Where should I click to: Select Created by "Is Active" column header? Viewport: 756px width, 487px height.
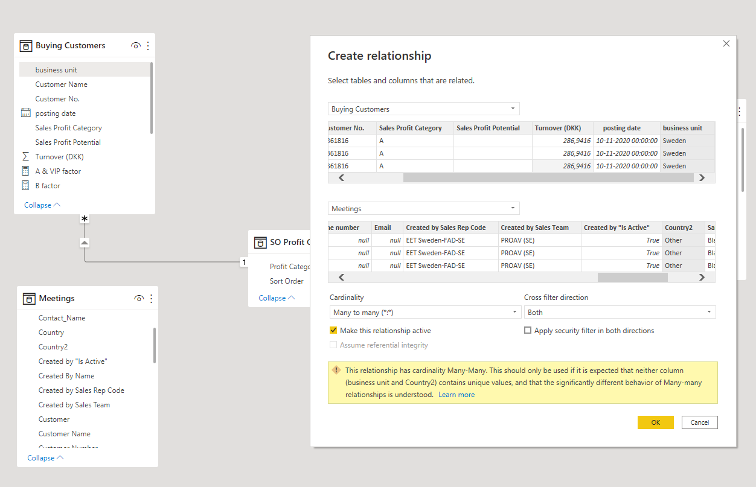[621, 228]
